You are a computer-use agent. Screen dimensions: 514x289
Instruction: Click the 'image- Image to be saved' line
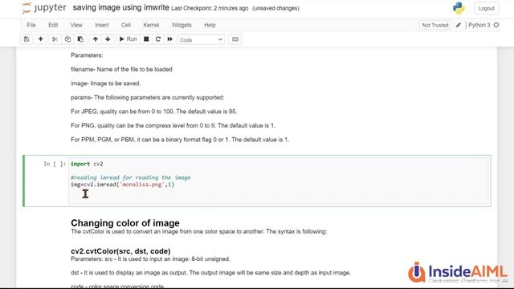coord(105,83)
